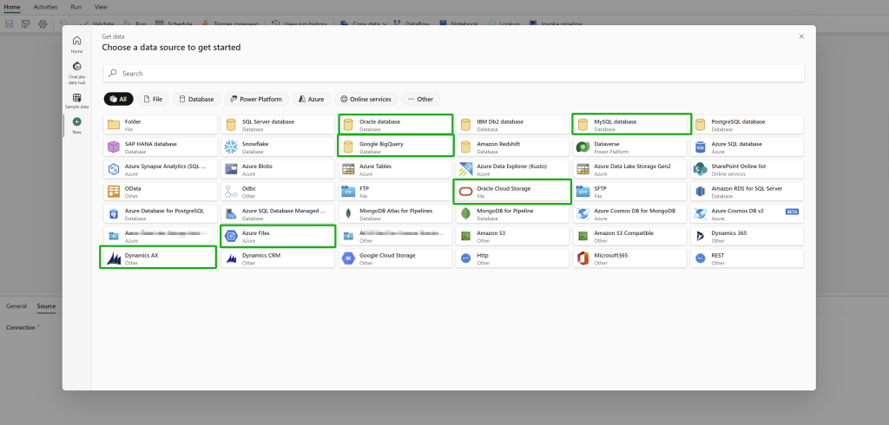This screenshot has width=889, height=425.
Task: Pick the SFTP file source
Action: click(630, 192)
